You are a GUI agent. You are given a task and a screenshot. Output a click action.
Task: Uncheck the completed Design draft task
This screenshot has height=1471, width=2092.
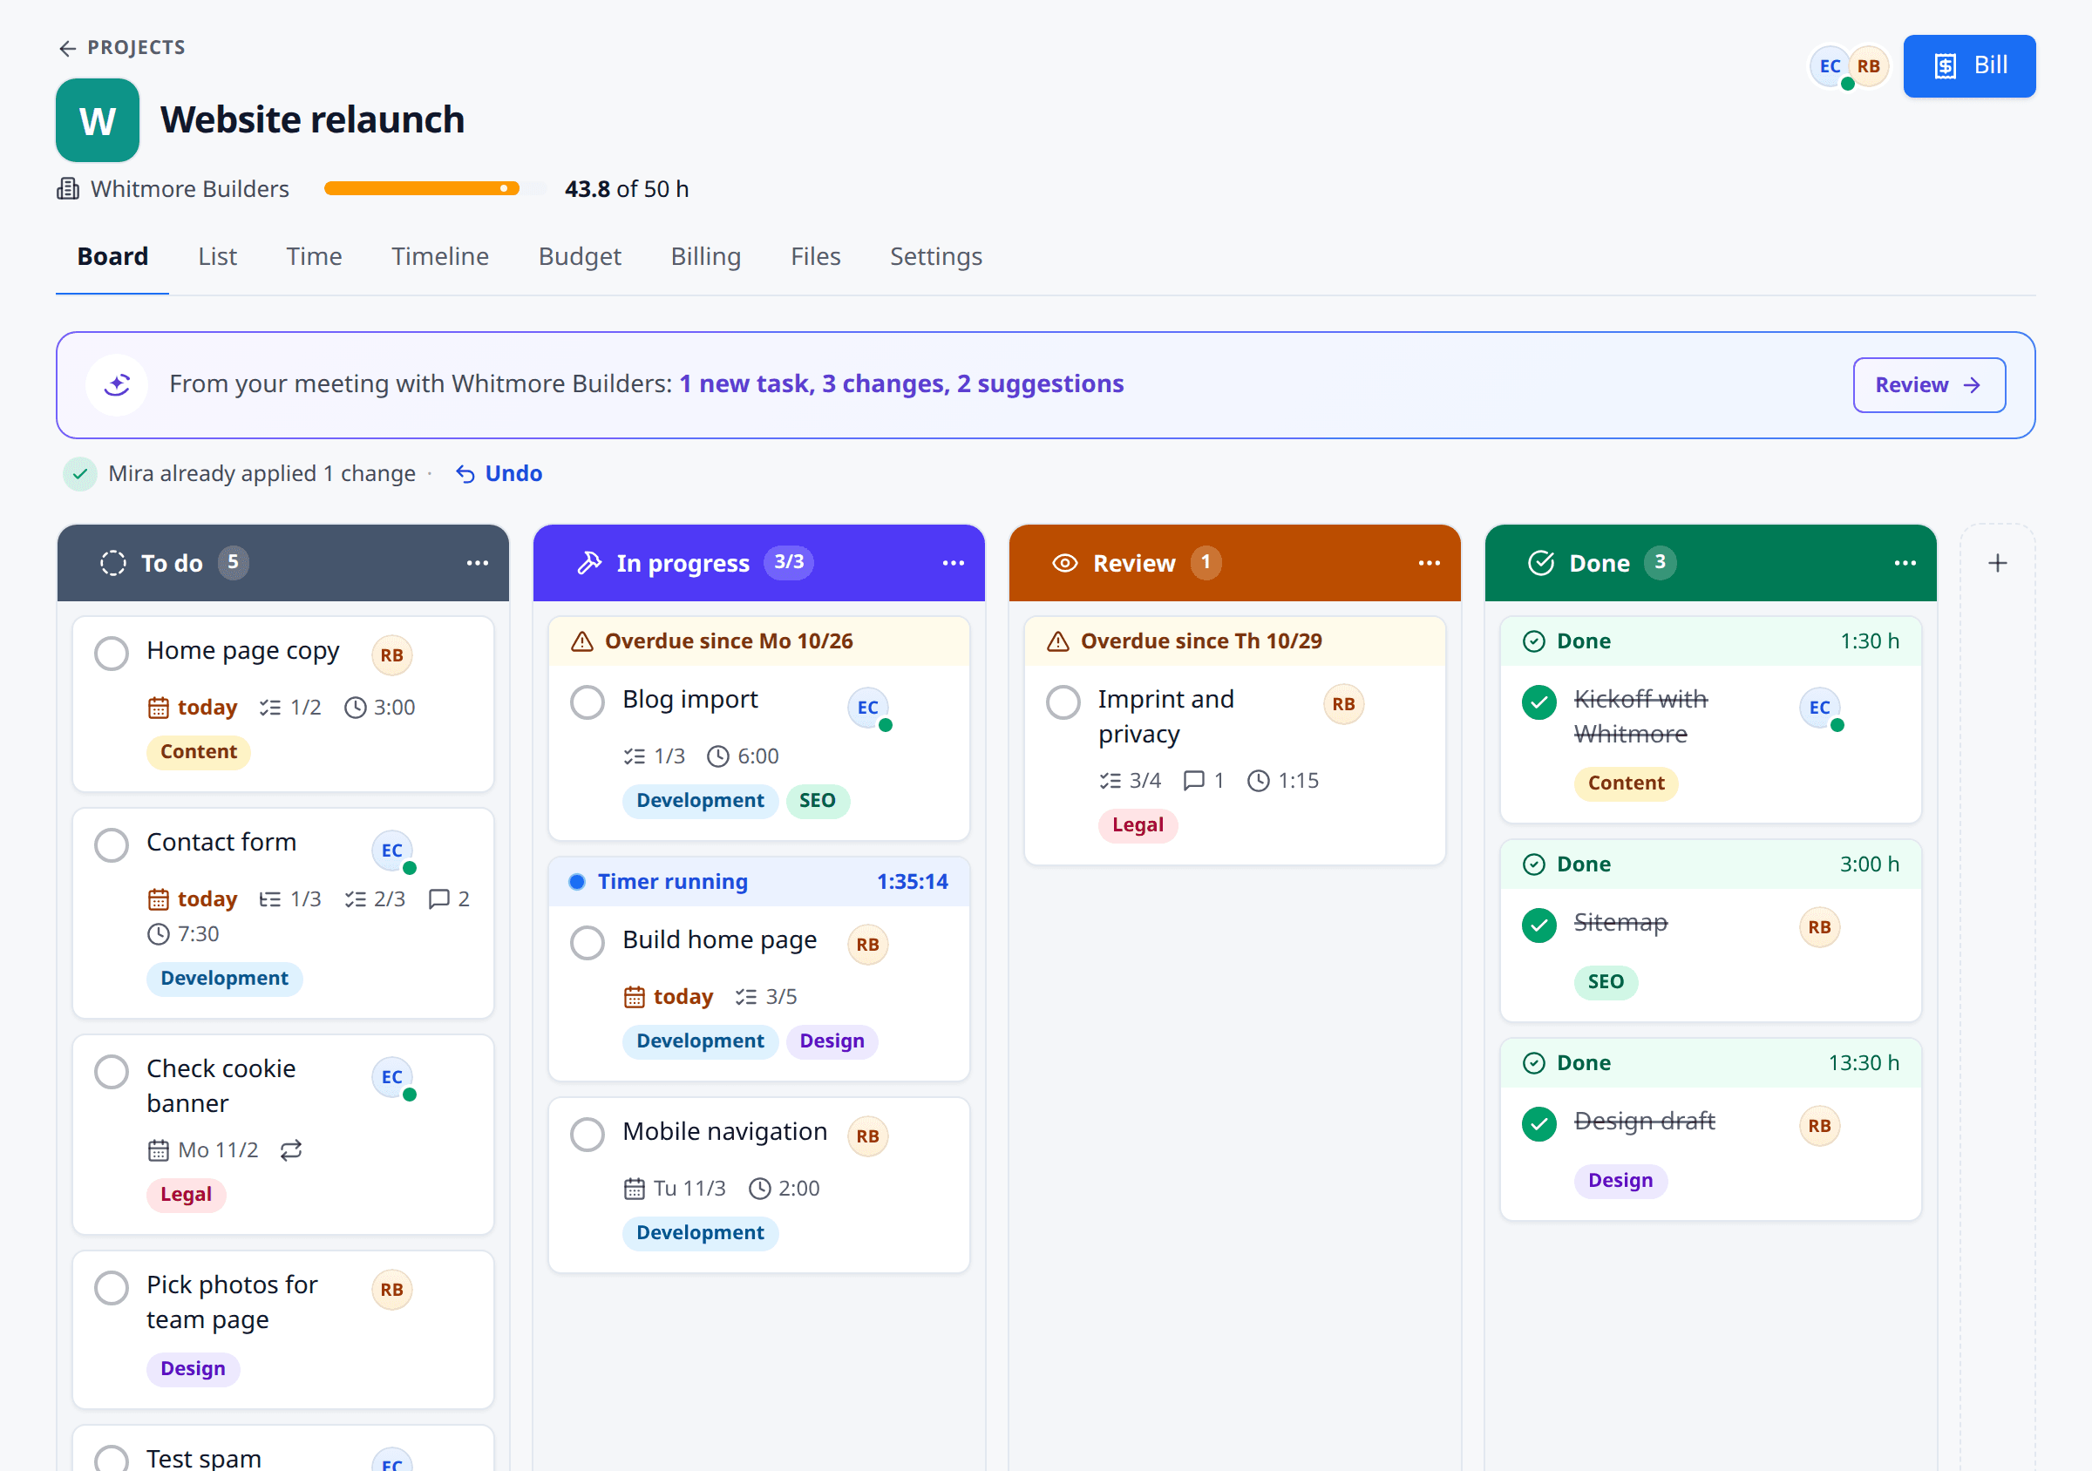(1540, 1124)
